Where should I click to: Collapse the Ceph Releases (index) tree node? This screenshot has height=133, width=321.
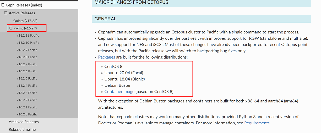click(3, 5)
